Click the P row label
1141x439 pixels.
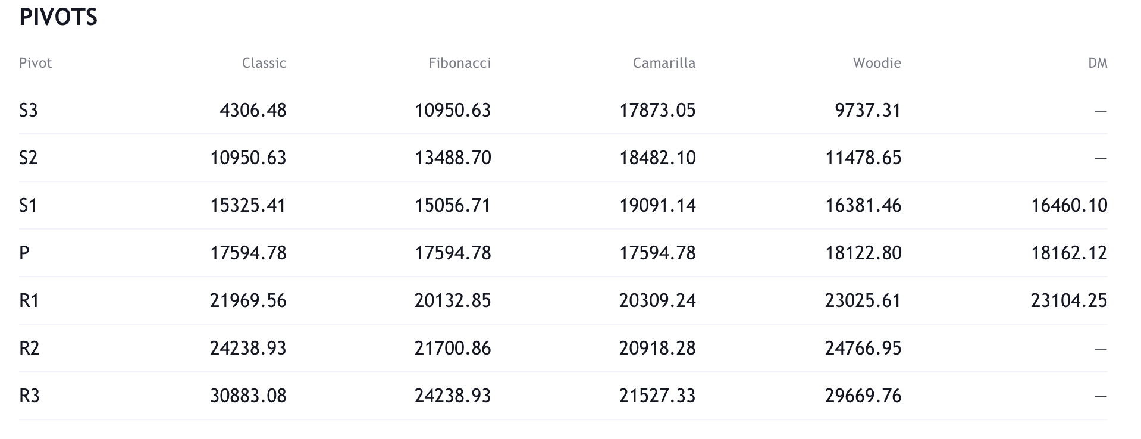click(x=24, y=253)
